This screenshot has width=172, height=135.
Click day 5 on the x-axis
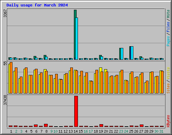[x=31, y=131]
